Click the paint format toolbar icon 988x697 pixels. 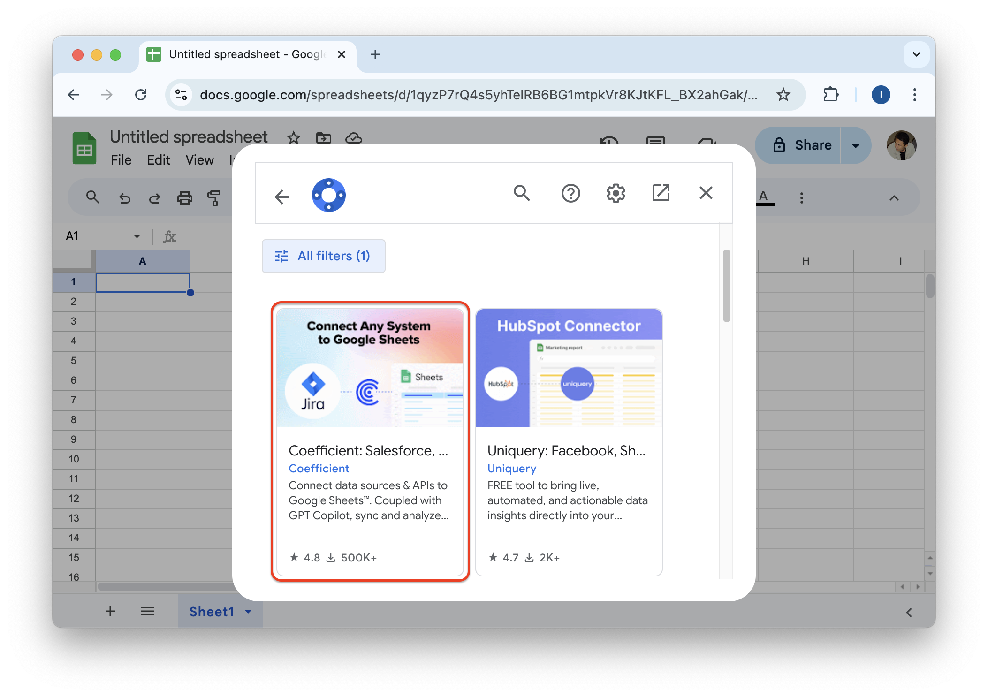click(x=214, y=198)
